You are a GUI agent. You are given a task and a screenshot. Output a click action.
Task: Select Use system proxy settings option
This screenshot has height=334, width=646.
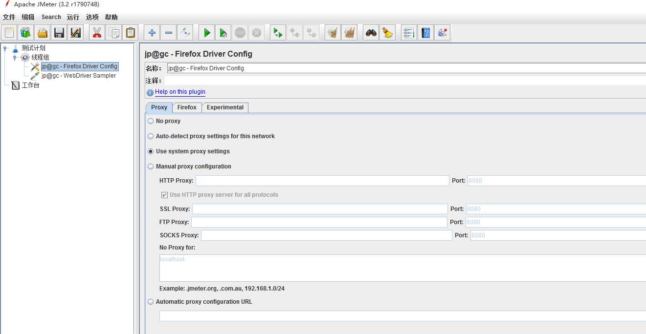pyautogui.click(x=151, y=151)
